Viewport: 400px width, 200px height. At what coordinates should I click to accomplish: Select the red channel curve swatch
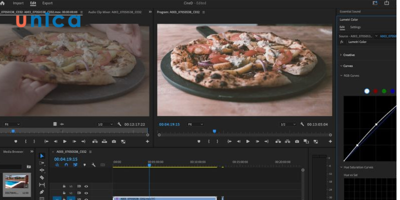point(375,91)
